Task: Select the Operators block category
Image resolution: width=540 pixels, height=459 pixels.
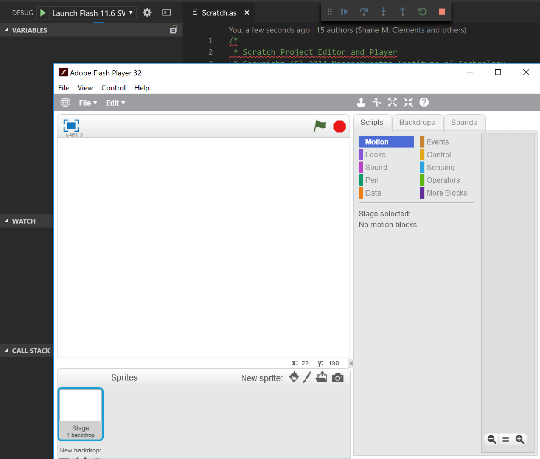Action: tap(443, 180)
